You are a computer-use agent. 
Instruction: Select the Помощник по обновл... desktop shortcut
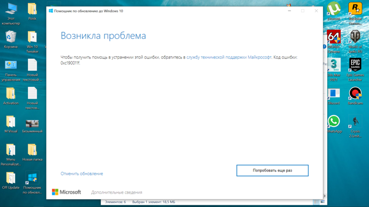(32, 183)
